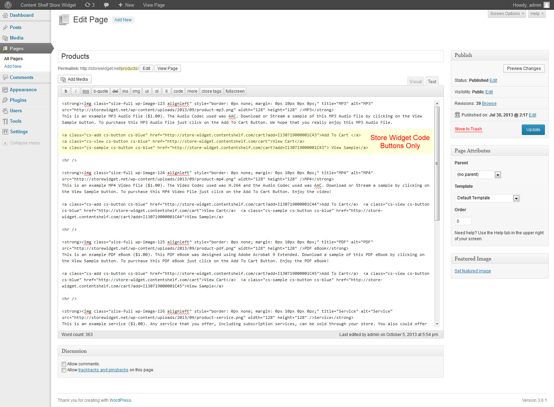The height and width of the screenshot is (407, 554).
Task: Expand Screen Options panel
Action: tap(507, 14)
